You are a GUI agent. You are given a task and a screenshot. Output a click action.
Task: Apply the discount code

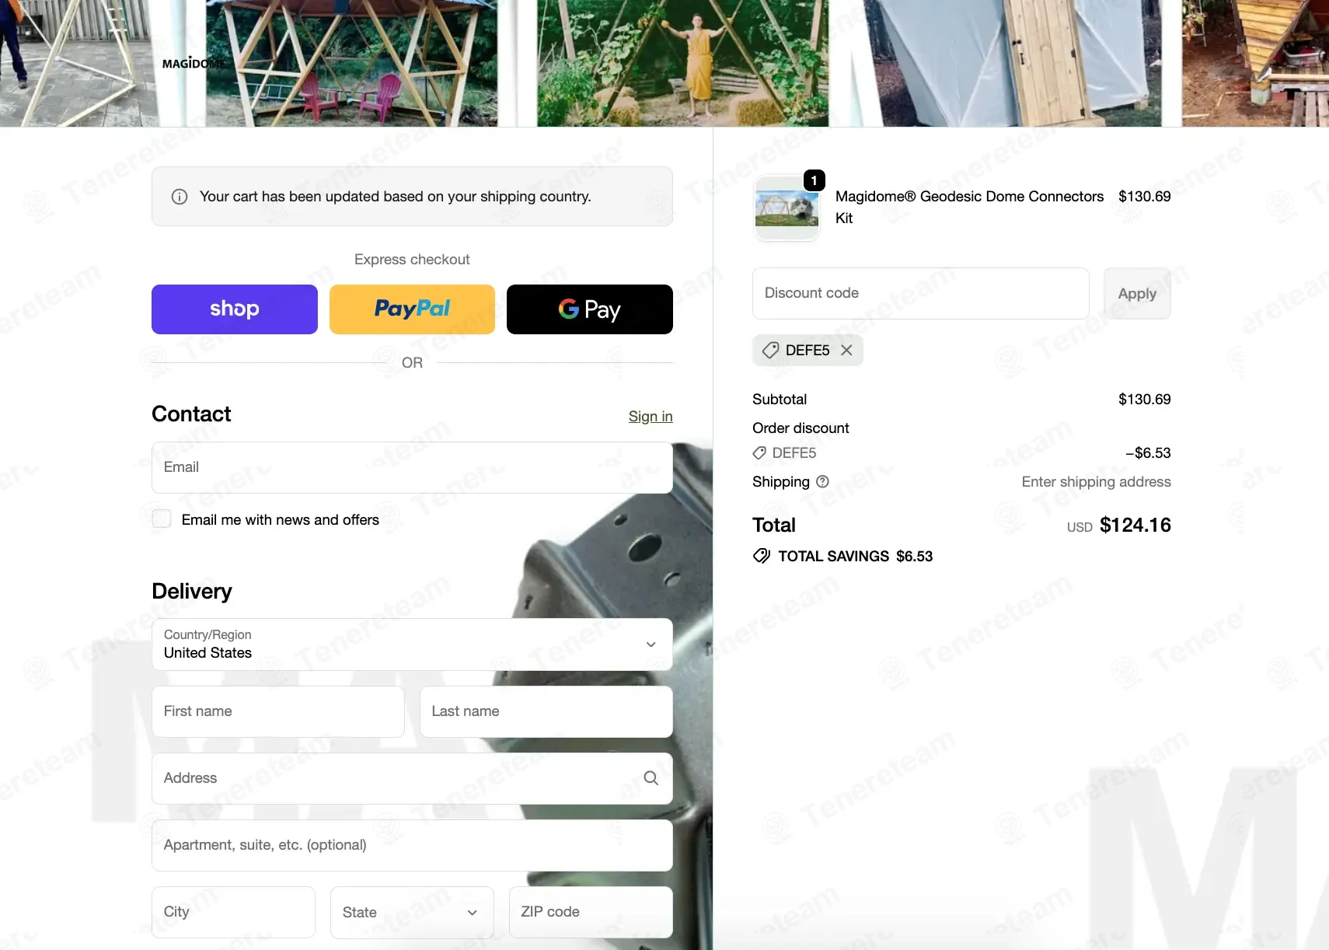pos(1137,294)
